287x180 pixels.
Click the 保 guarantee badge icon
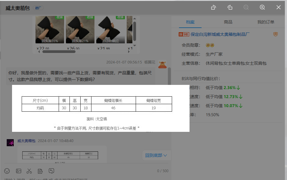tap(275, 34)
